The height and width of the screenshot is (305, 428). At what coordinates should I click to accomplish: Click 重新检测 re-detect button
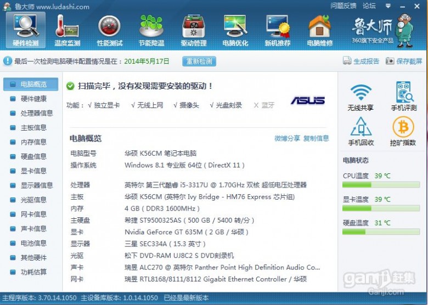click(x=199, y=61)
